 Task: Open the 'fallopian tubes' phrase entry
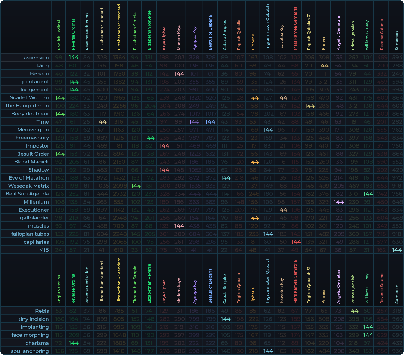pyautogui.click(x=30, y=234)
